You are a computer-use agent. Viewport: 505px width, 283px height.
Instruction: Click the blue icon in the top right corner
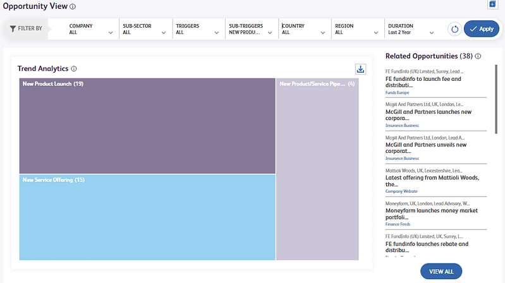[x=492, y=4]
